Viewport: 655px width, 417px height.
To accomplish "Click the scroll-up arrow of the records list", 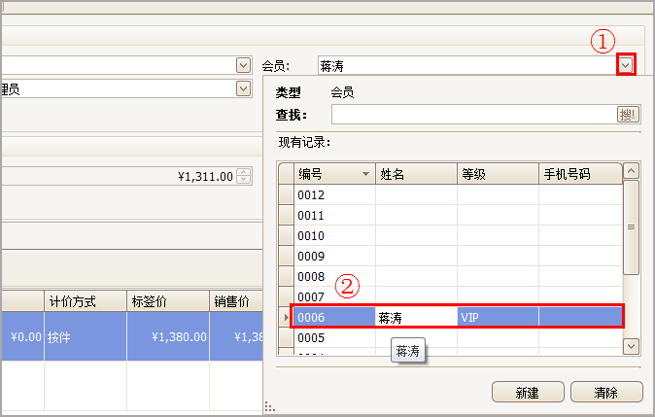I will point(631,171).
